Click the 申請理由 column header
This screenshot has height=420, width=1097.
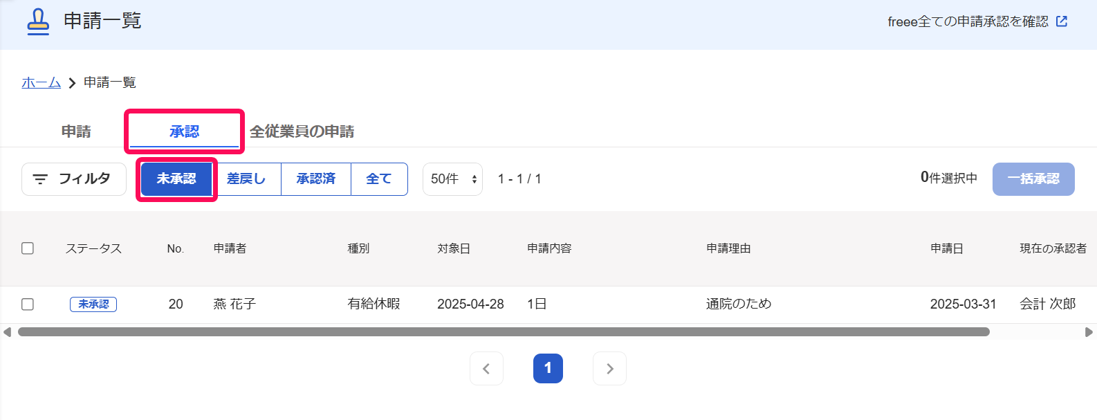pyautogui.click(x=728, y=248)
